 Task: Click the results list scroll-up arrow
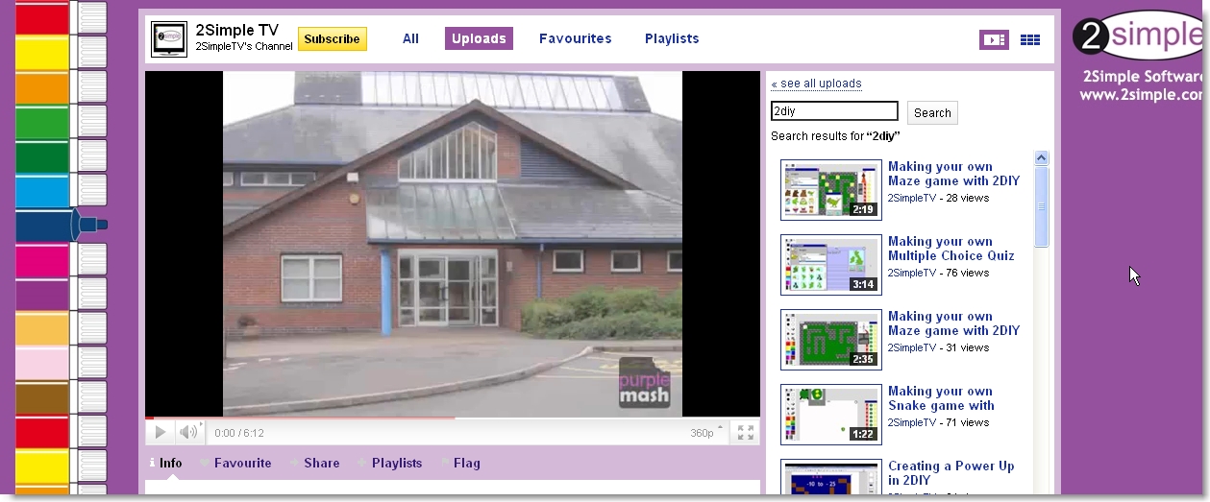1042,157
